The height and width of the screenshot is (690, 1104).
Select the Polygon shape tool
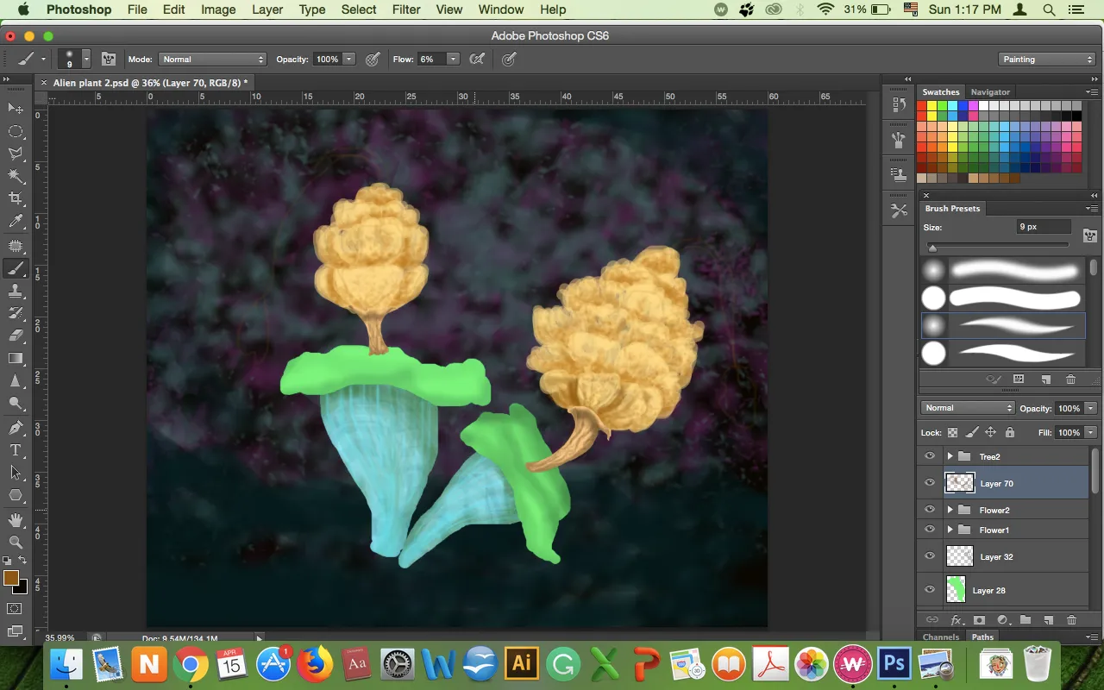16,495
